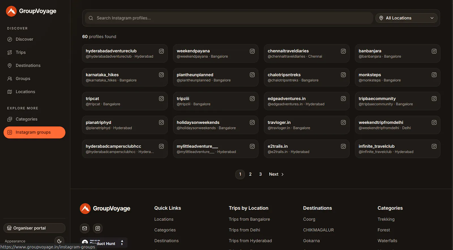Open CHIKMAGALUR destination footer link
This screenshot has height=250, width=453.
(319, 230)
